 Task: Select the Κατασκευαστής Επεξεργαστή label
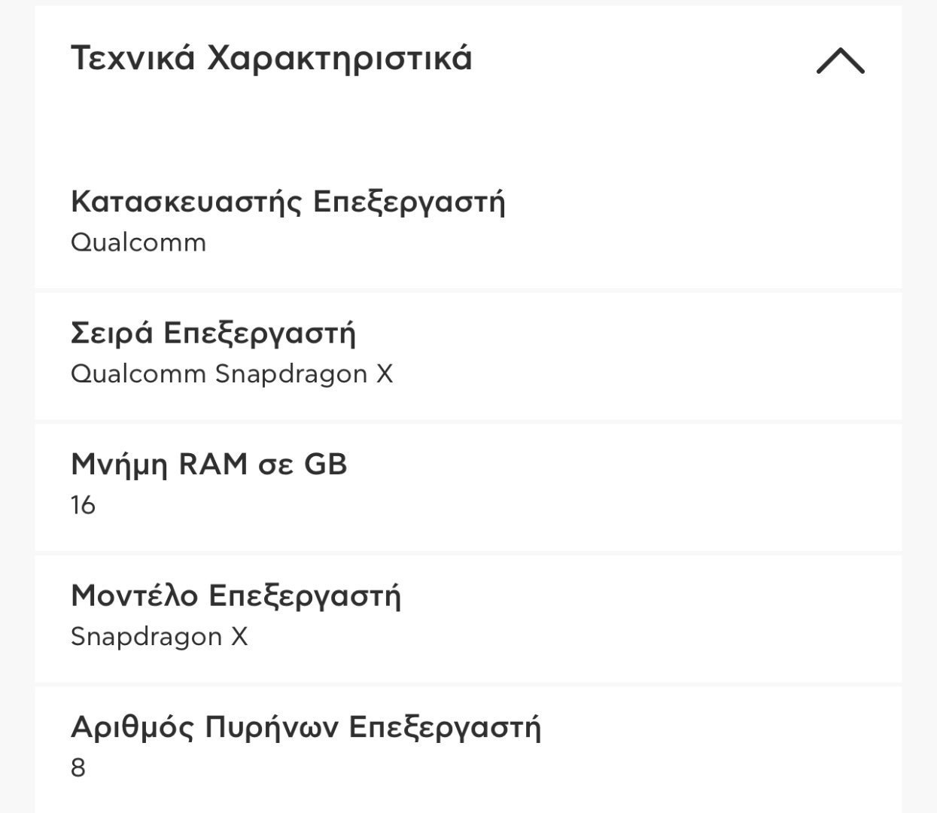point(287,202)
